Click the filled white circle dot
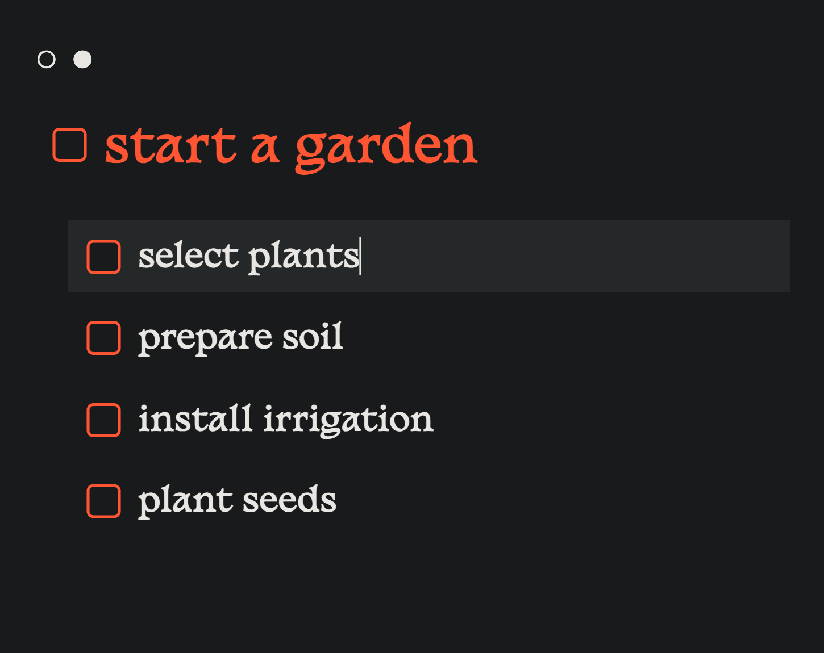 click(x=82, y=59)
